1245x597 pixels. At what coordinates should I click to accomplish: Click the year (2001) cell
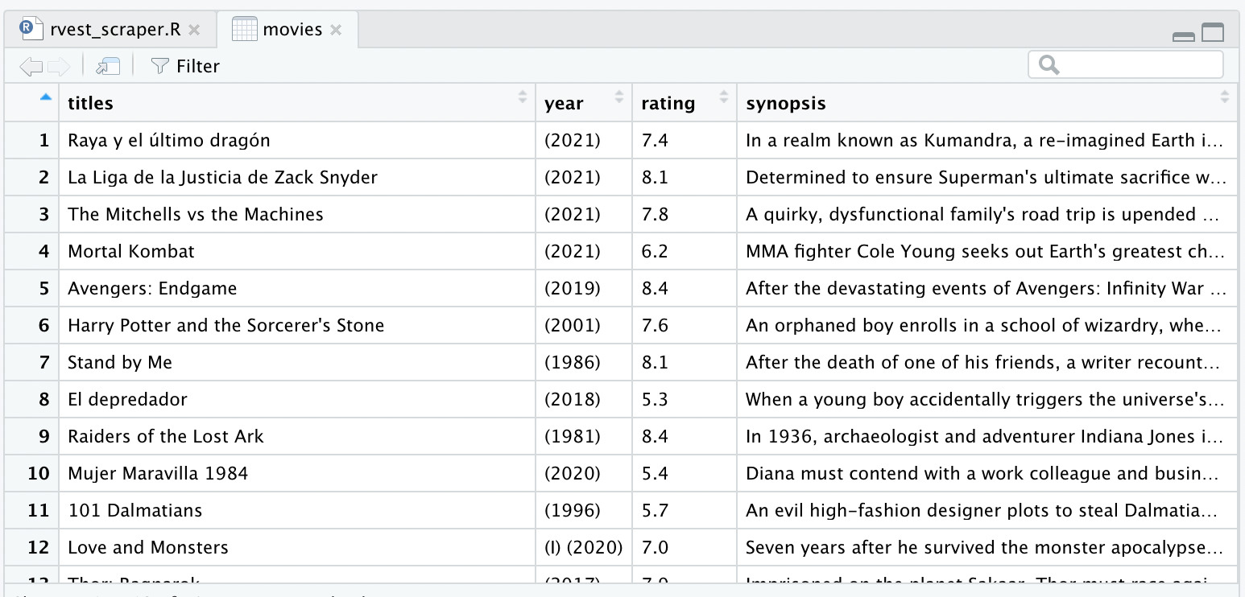584,325
